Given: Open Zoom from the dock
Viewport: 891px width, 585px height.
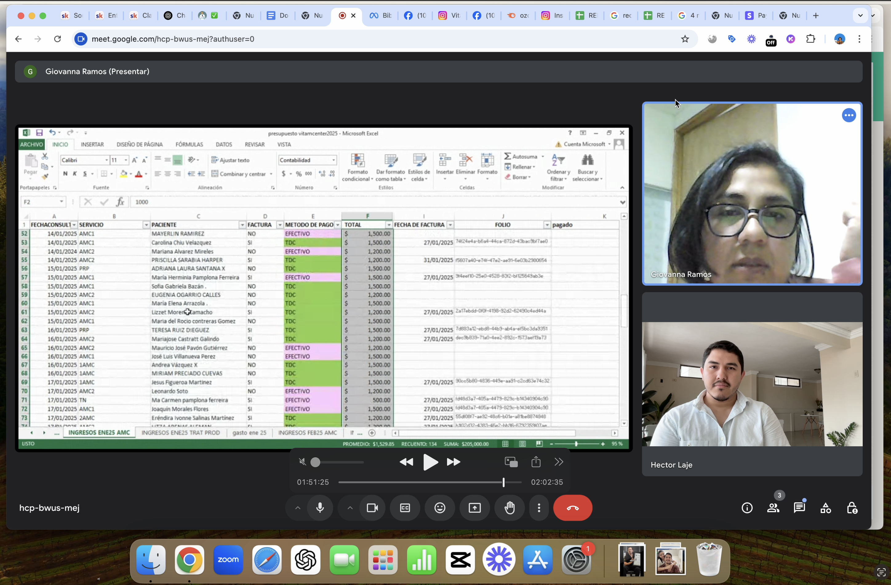Looking at the screenshot, I should click(x=228, y=560).
